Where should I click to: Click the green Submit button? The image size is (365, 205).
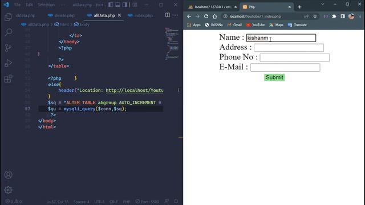click(274, 77)
